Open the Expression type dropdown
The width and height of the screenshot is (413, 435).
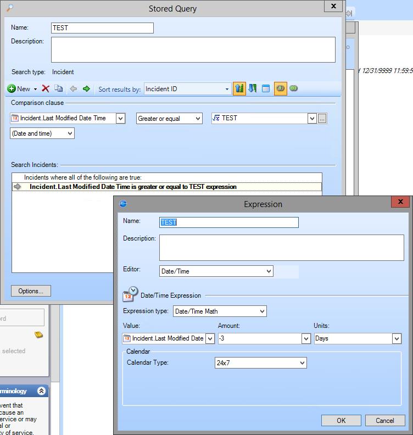262,311
